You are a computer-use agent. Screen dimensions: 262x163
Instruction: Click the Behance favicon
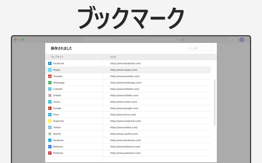pos(50,147)
